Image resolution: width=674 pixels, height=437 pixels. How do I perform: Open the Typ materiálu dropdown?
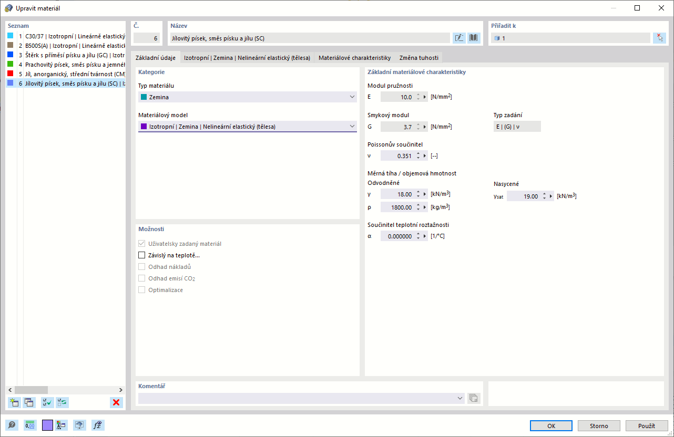click(247, 97)
